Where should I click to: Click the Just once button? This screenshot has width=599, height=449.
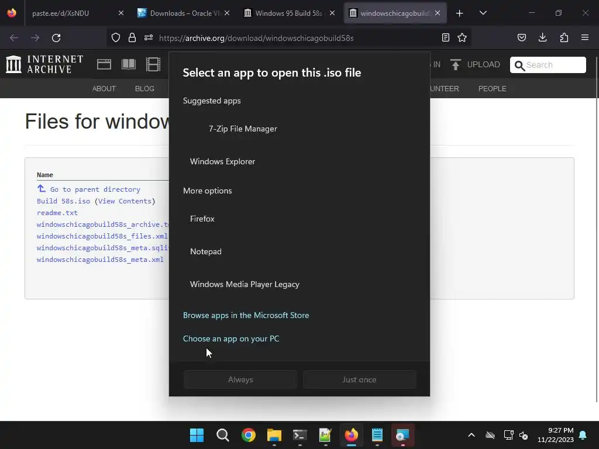[x=360, y=379]
